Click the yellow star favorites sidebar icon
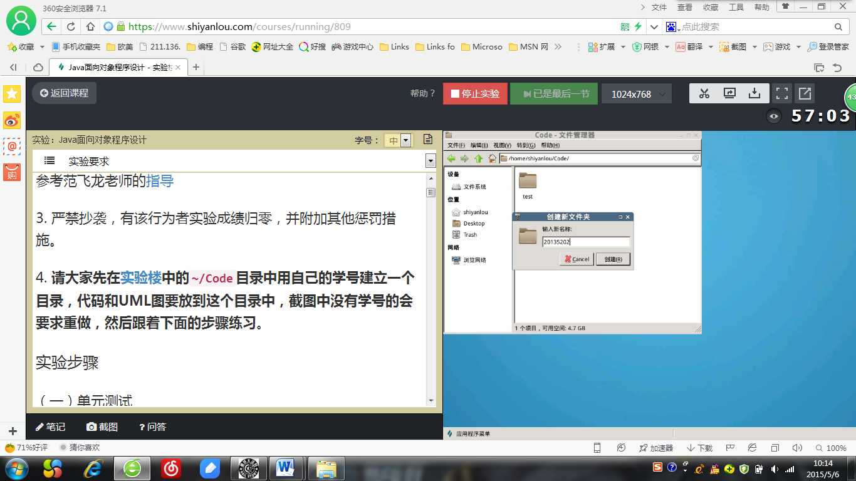The image size is (856, 481). (x=12, y=94)
